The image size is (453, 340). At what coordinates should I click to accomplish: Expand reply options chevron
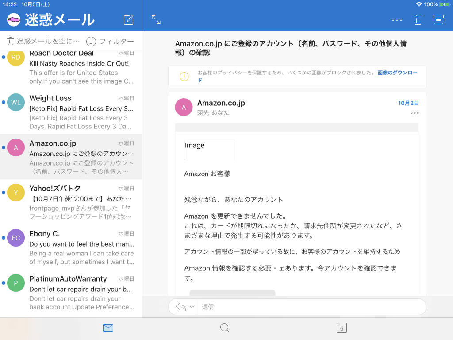(192, 307)
